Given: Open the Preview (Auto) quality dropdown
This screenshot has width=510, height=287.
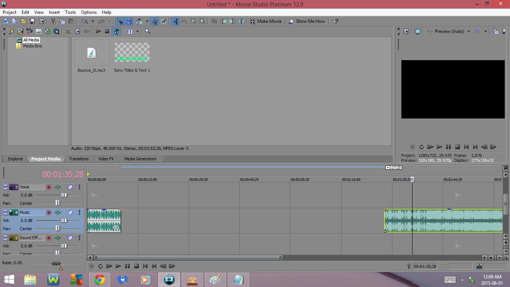Looking at the screenshot, I should [469, 31].
